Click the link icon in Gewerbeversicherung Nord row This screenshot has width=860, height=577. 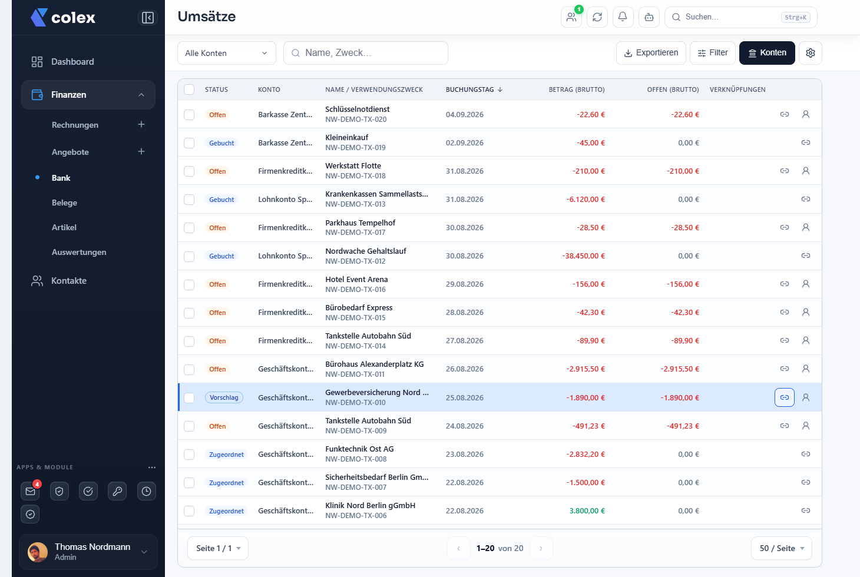point(785,397)
